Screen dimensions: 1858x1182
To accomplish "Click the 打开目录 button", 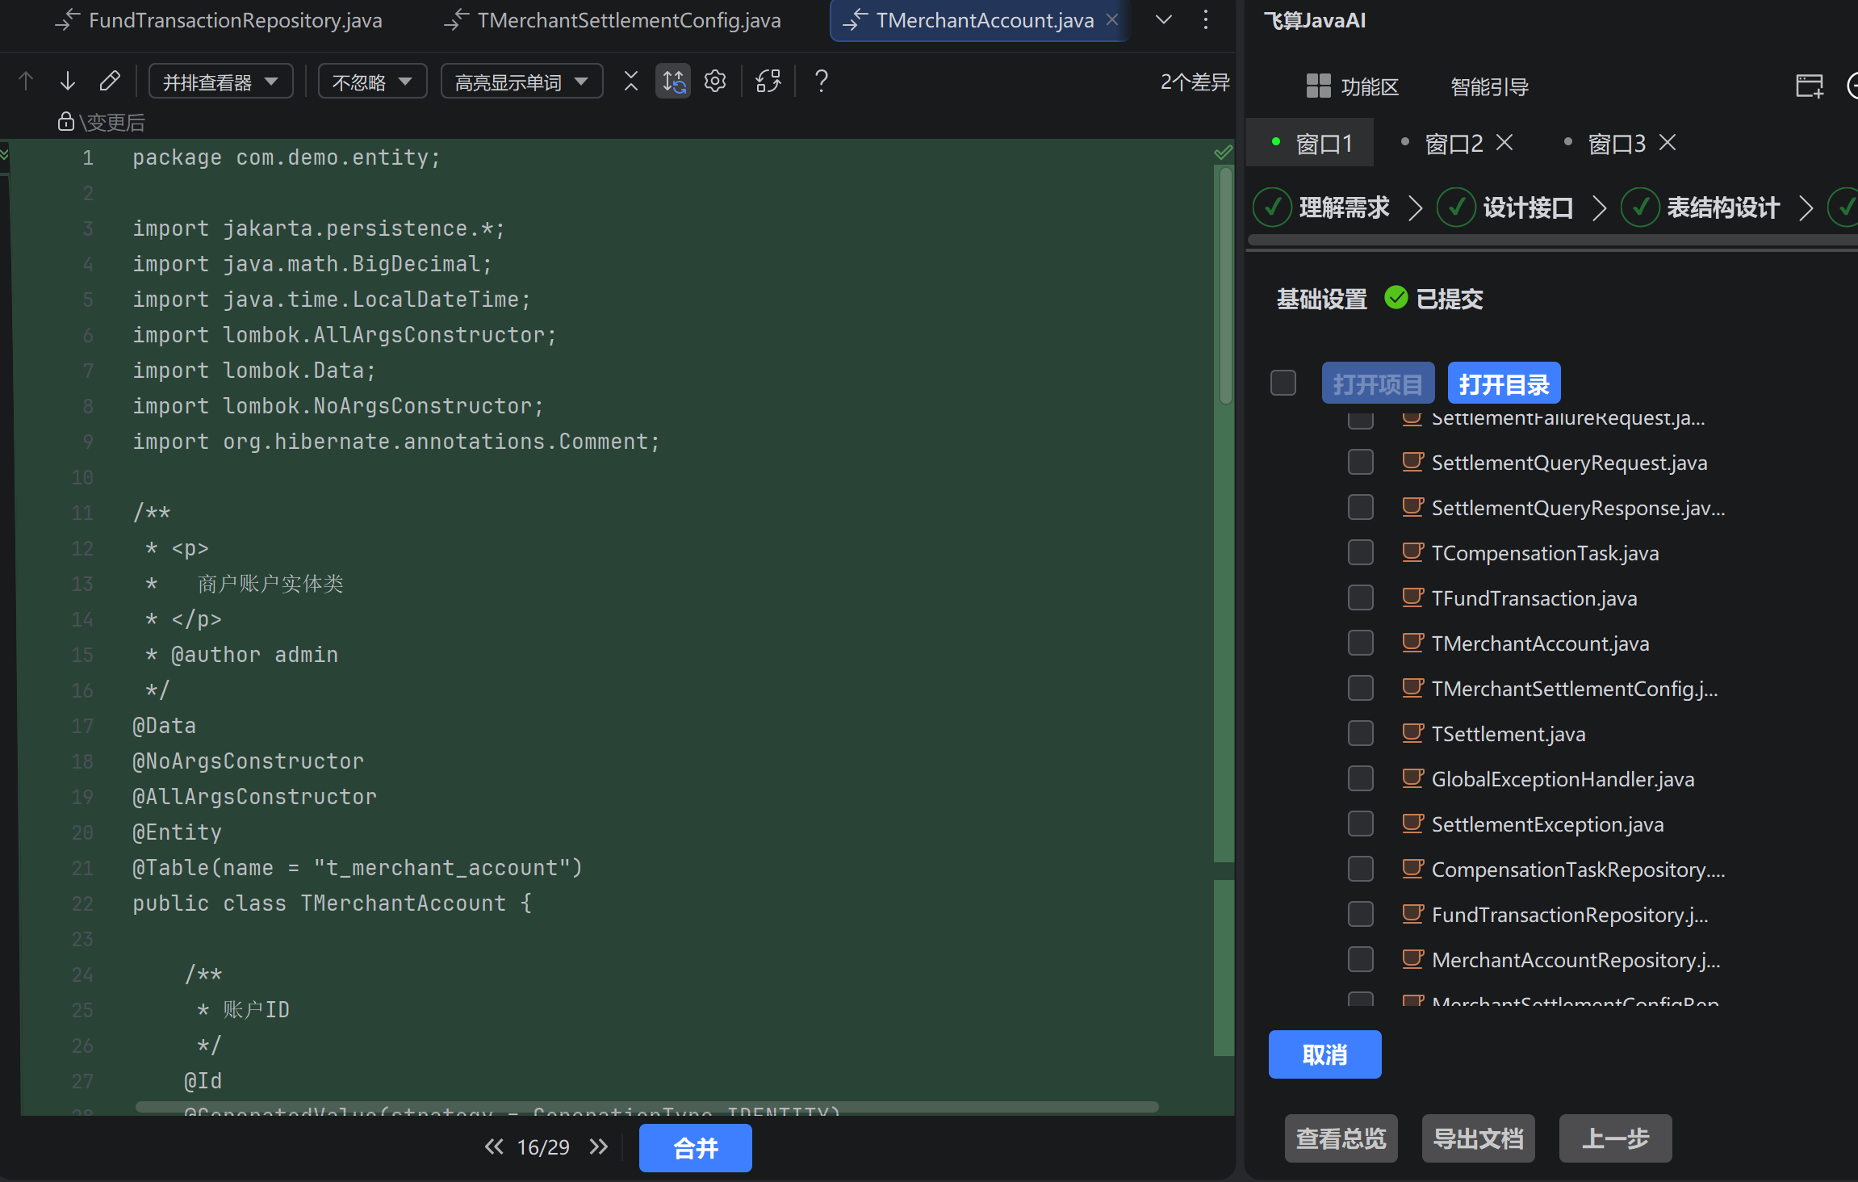I will point(1504,383).
